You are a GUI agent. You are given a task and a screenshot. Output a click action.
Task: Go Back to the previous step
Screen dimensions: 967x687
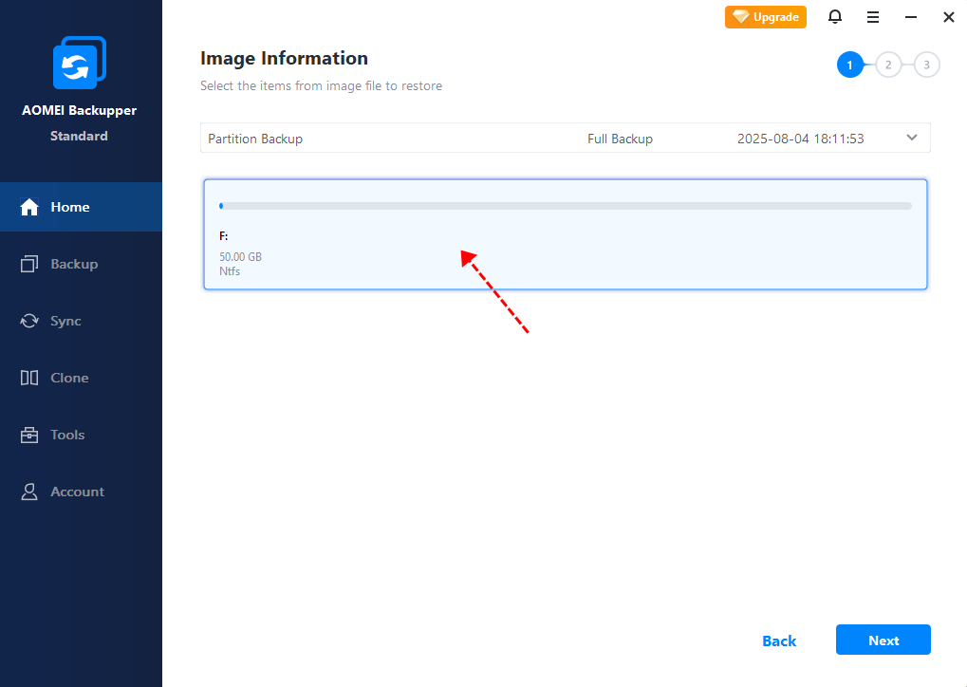(x=779, y=641)
